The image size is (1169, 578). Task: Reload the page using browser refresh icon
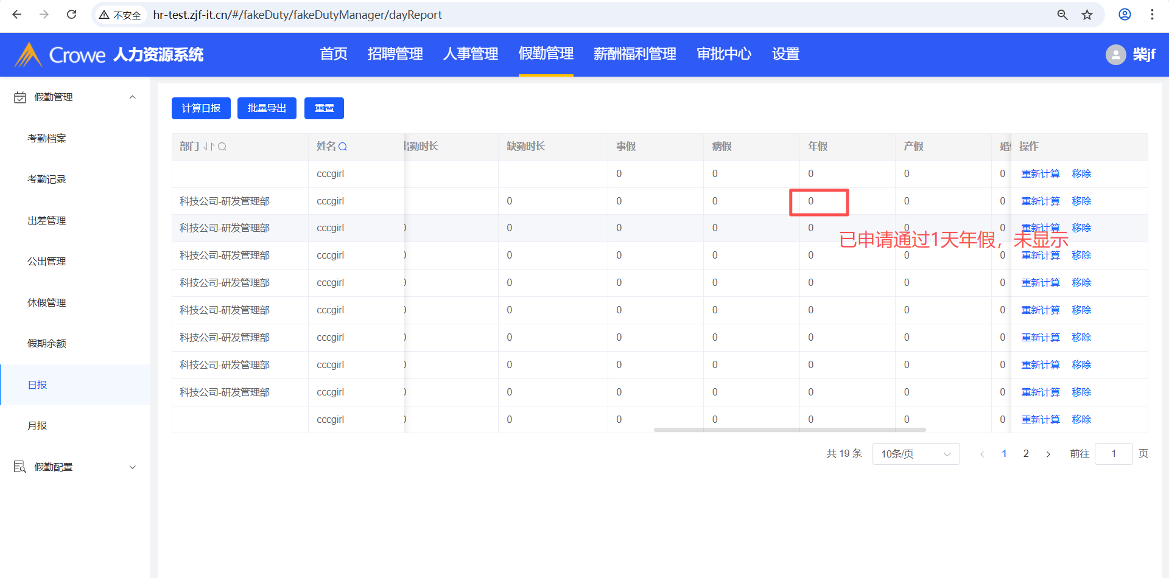(71, 15)
